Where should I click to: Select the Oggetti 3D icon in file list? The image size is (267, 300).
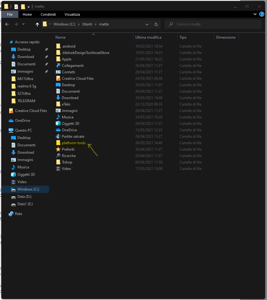(58, 124)
